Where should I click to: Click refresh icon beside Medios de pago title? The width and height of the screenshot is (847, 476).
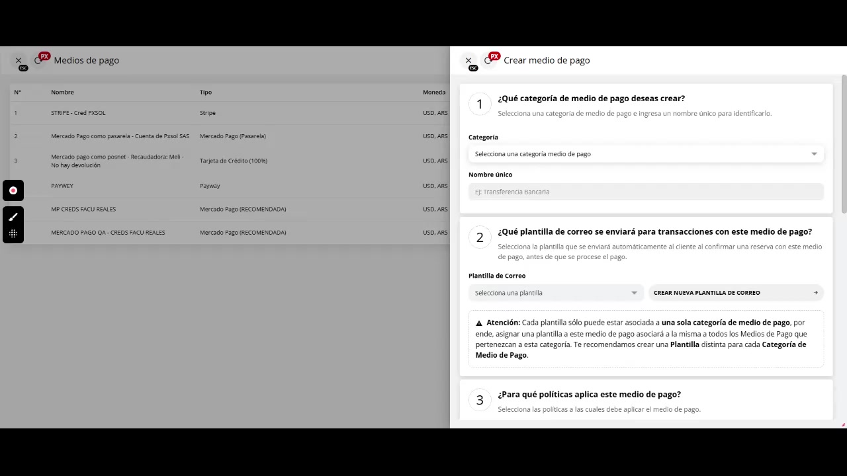(x=38, y=60)
